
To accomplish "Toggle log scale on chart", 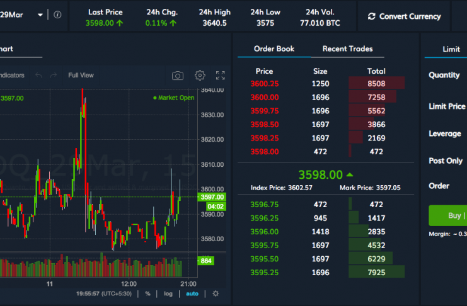I will click(168, 293).
